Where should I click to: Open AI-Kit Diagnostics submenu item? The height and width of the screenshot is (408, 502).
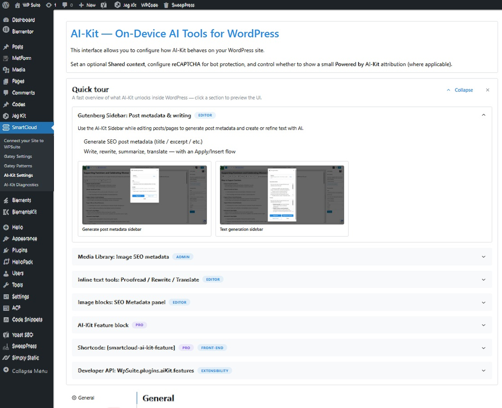[x=21, y=185]
